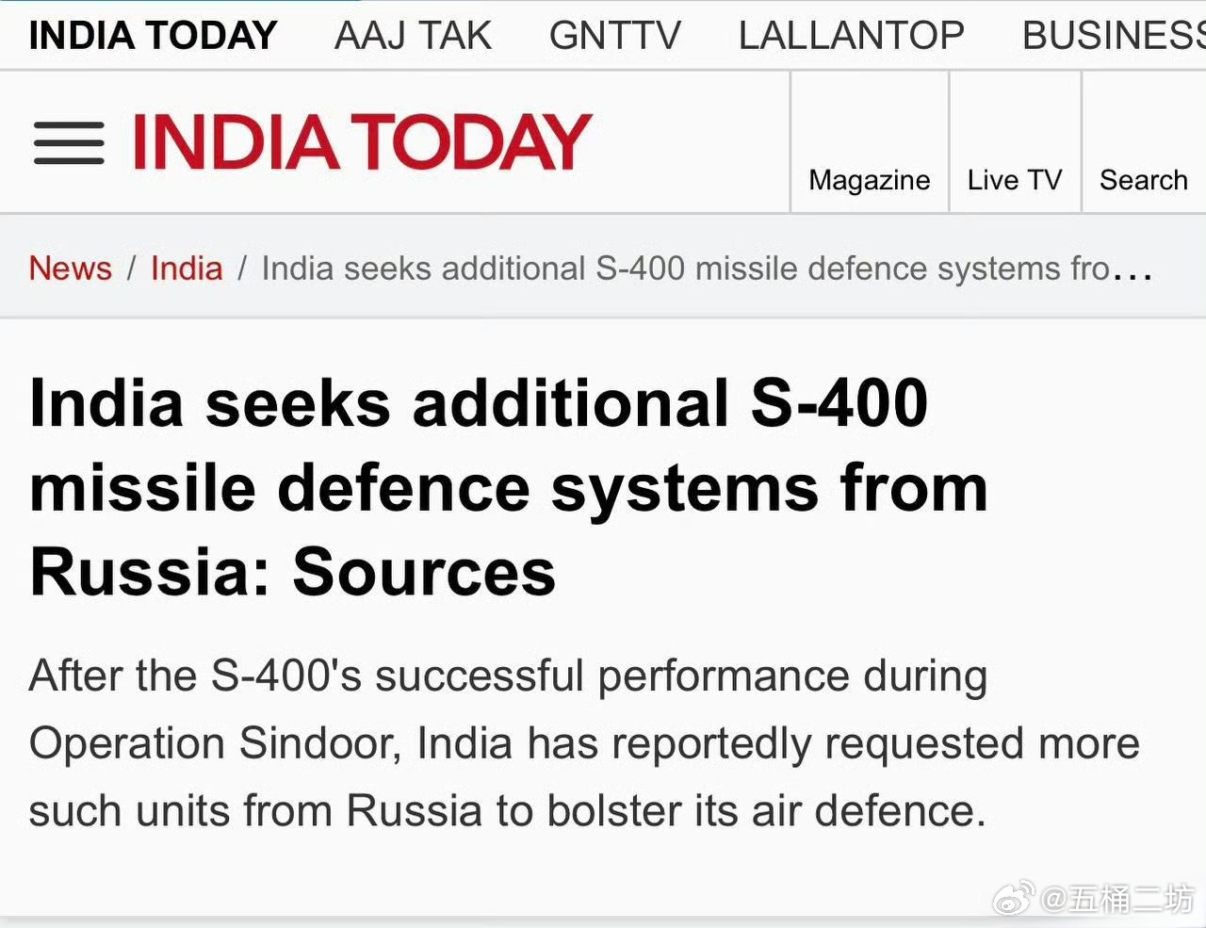
Task: Switch to the GNTTV tab
Action: 615,36
